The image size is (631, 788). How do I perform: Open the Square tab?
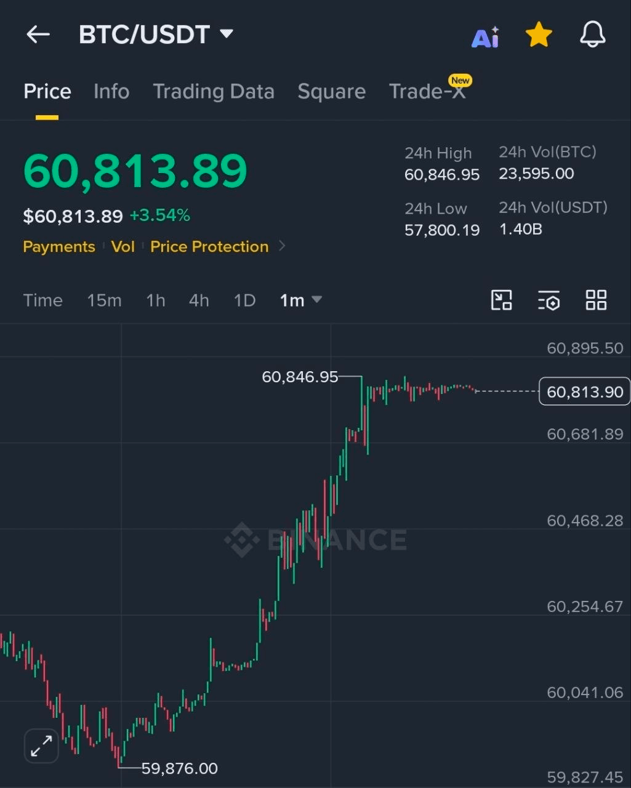click(332, 92)
